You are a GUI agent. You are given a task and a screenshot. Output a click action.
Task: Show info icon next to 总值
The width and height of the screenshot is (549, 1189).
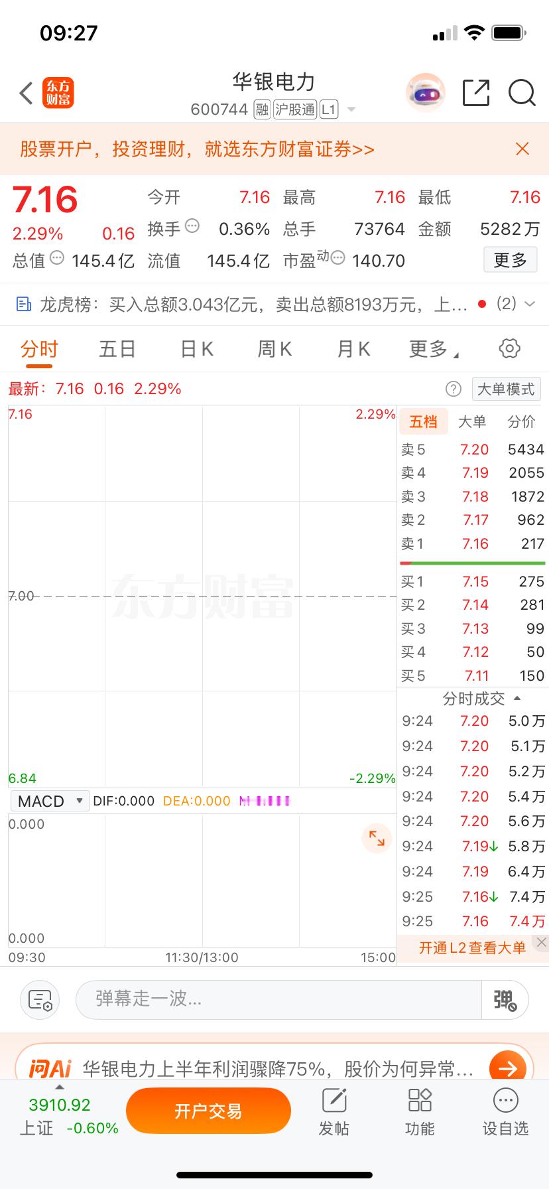tap(57, 258)
